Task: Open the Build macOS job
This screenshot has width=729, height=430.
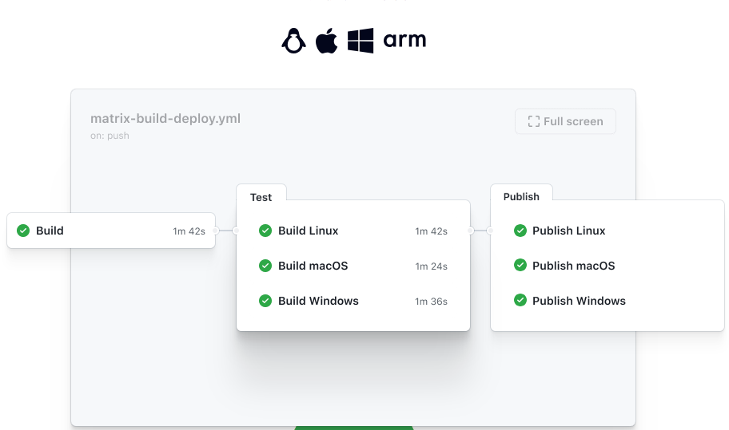Action: [353, 266]
